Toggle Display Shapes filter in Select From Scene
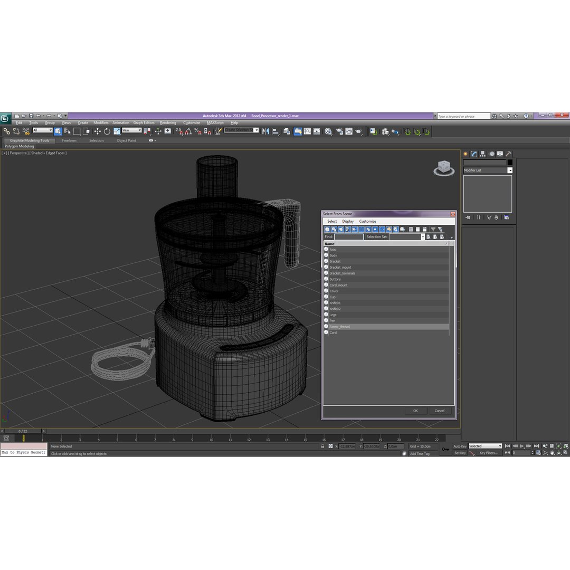Screen dimensions: 570x570 334,230
